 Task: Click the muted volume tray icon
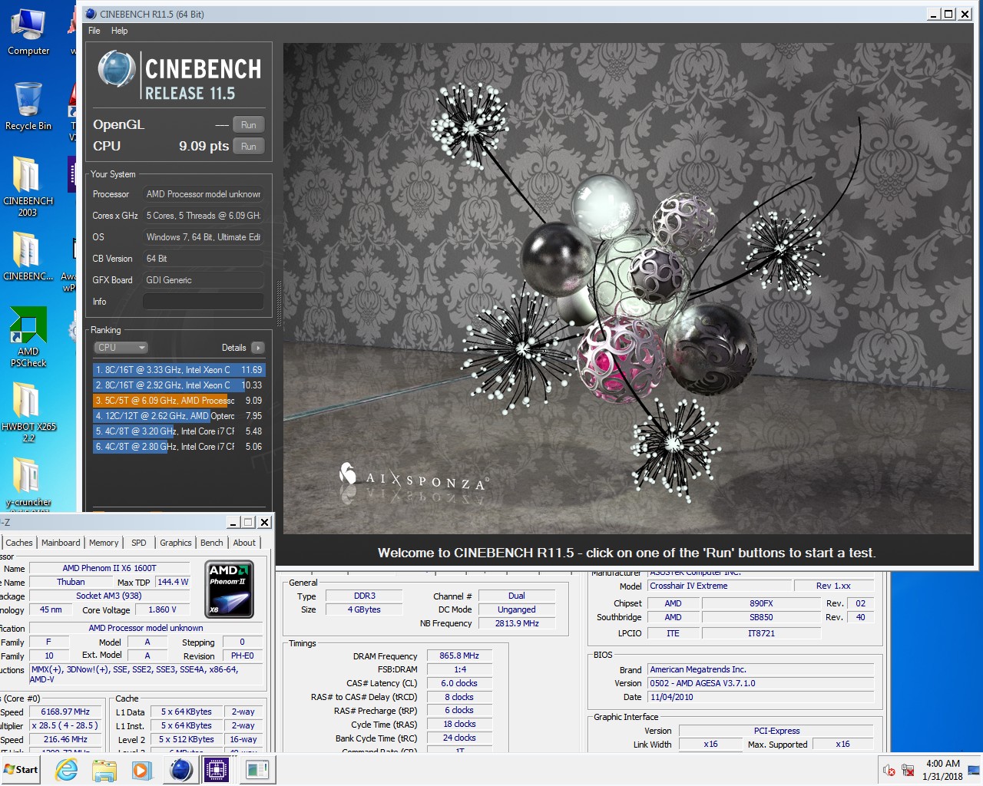coord(889,770)
